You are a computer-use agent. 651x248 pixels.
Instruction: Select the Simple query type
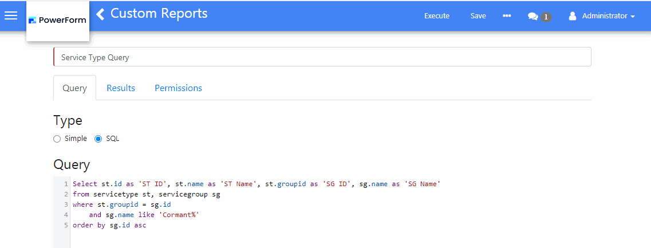click(x=57, y=139)
